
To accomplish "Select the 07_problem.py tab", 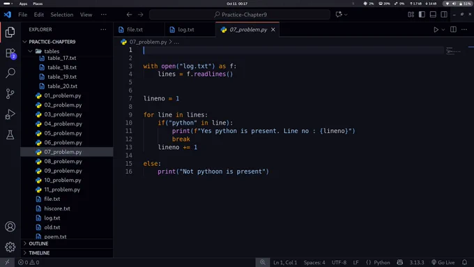I will (x=248, y=30).
